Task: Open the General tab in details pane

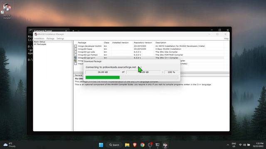Action: tap(79, 75)
